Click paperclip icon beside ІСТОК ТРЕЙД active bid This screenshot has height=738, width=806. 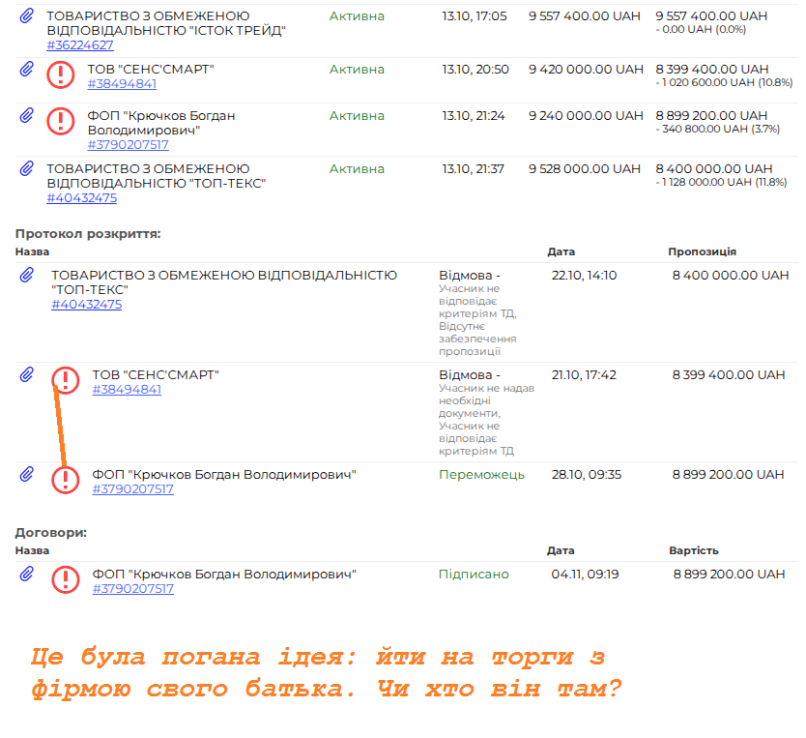(27, 16)
